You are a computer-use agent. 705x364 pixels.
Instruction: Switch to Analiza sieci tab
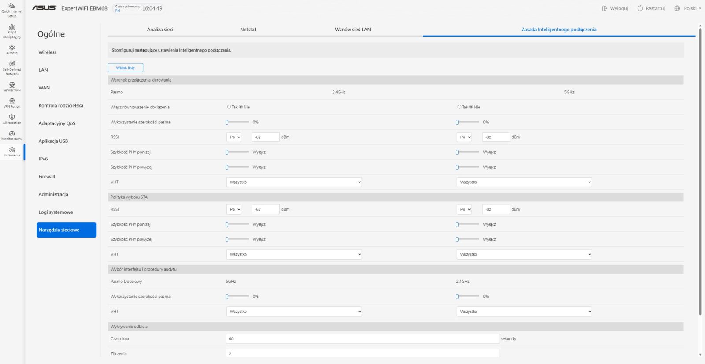coord(160,30)
